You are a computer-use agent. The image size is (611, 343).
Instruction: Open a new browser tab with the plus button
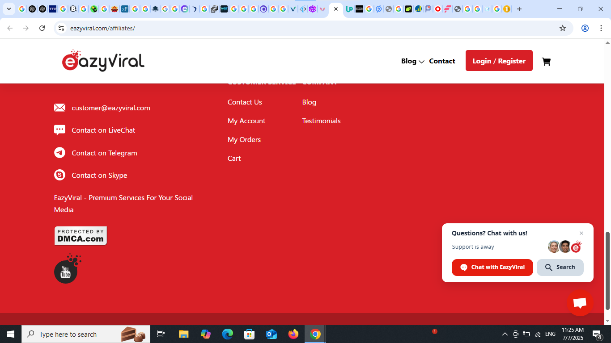point(519,9)
